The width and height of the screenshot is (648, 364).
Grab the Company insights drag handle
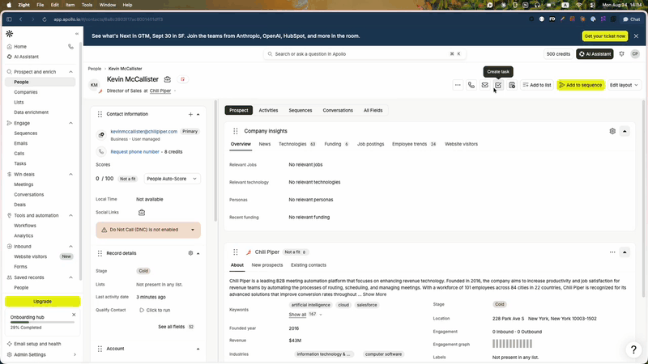click(236, 131)
